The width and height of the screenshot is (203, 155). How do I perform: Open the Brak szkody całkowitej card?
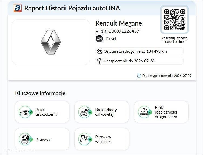point(102,112)
